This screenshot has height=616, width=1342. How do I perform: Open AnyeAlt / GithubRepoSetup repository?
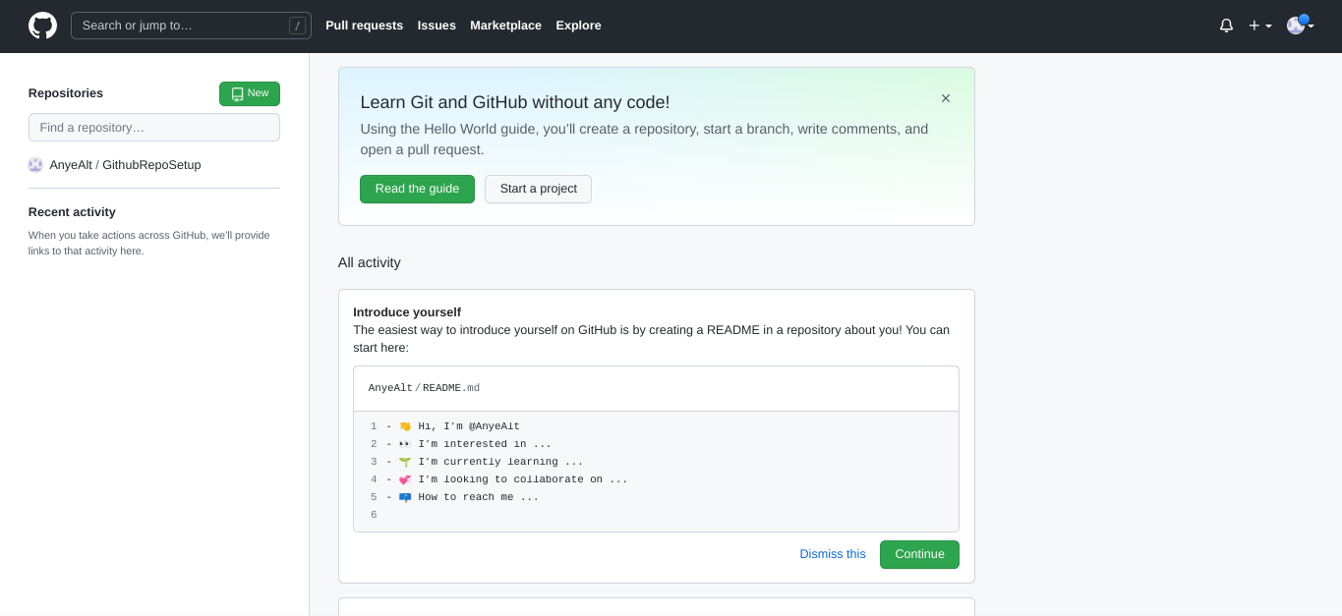point(125,165)
